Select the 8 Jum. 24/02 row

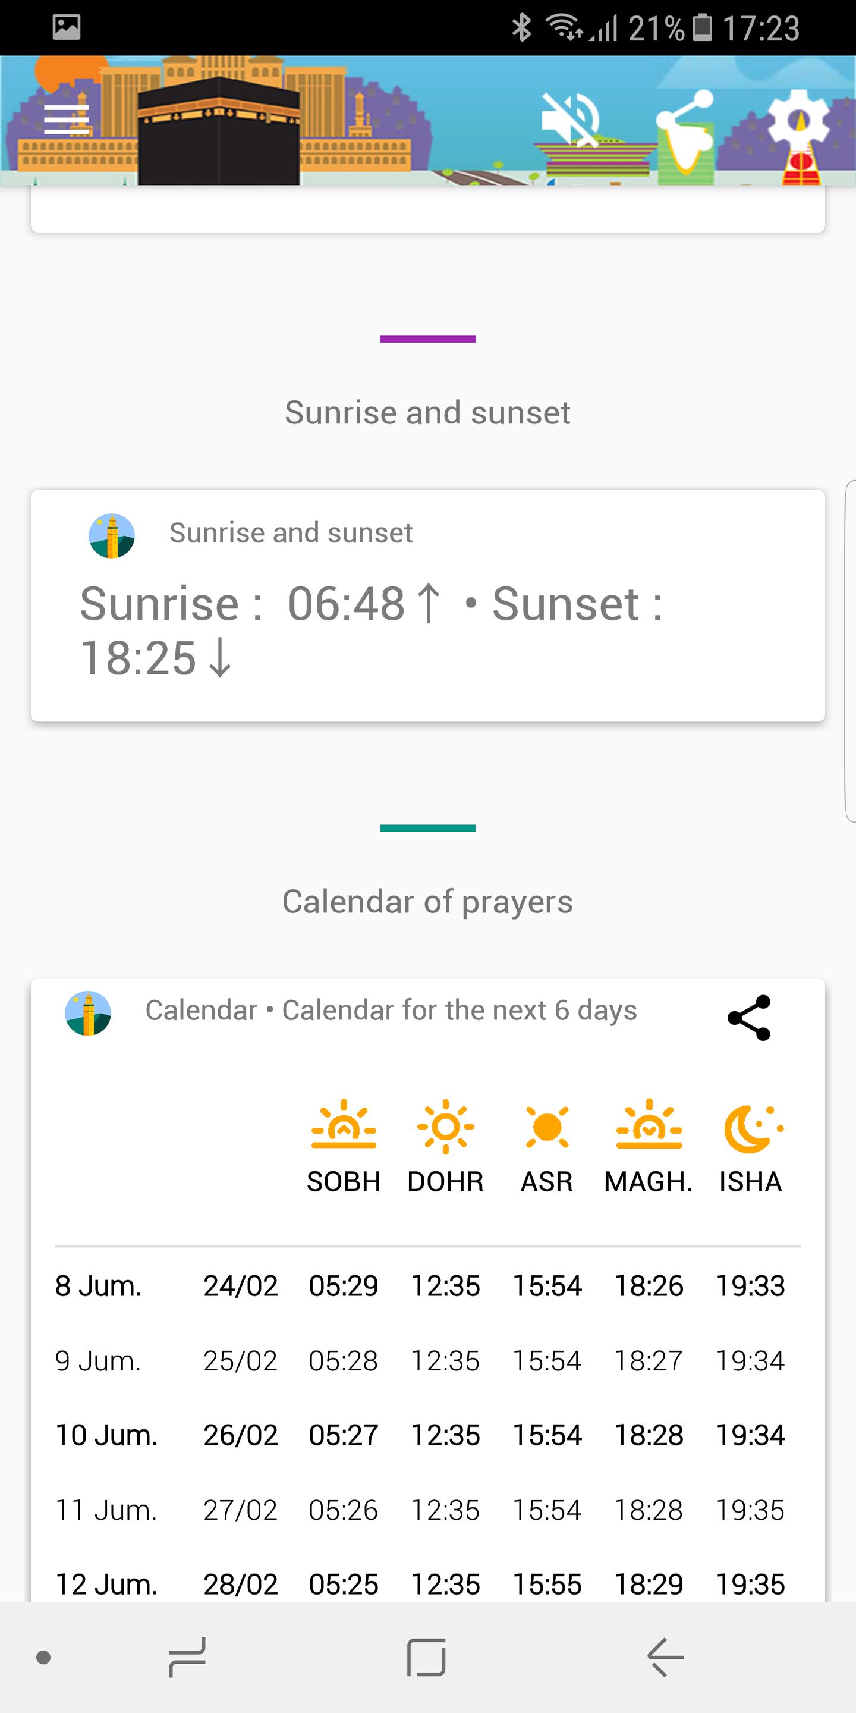click(x=420, y=1285)
